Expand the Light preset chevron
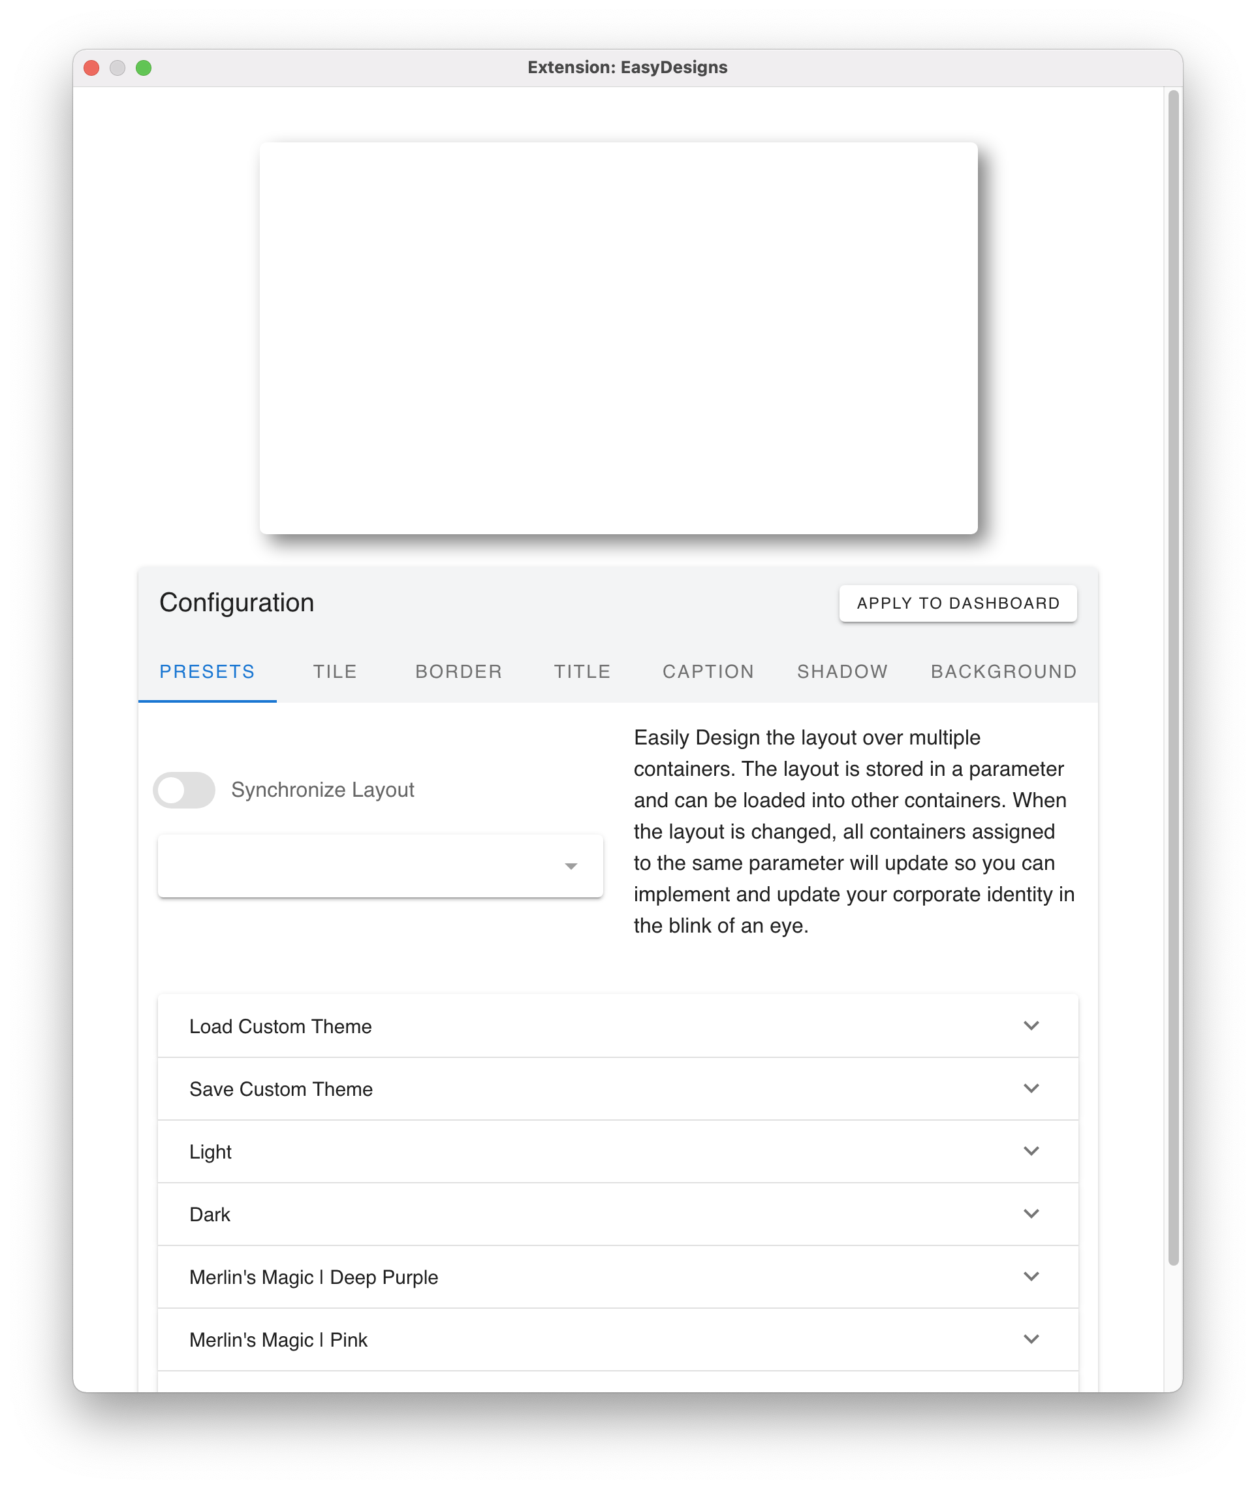This screenshot has width=1256, height=1489. [1031, 1151]
